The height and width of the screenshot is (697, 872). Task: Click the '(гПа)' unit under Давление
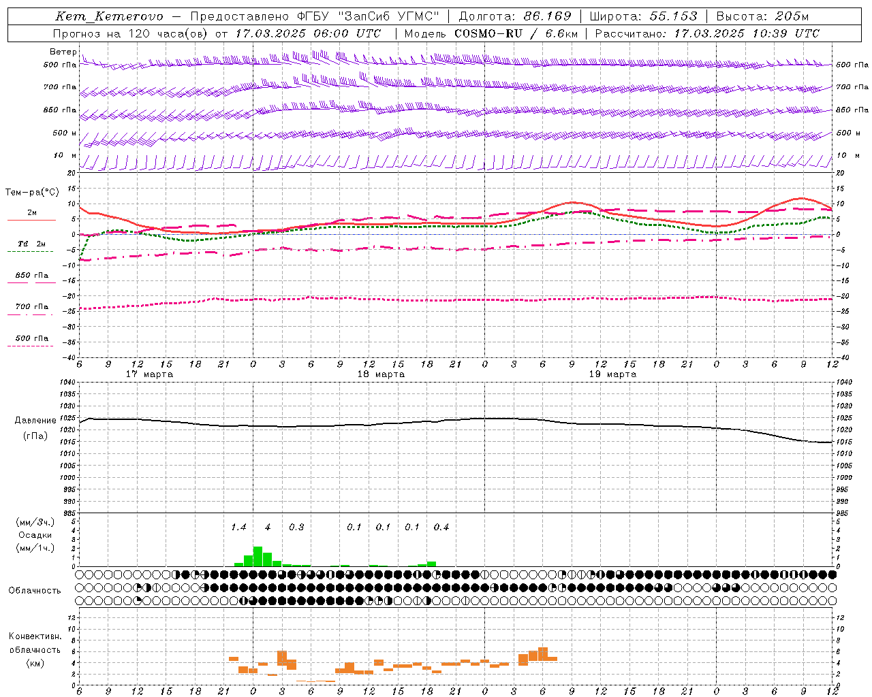pos(35,436)
